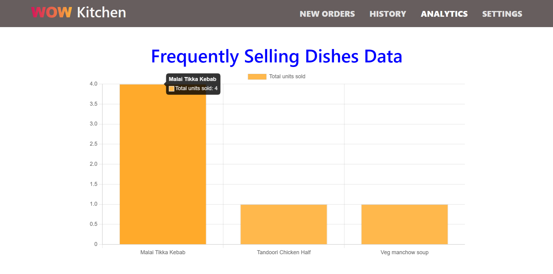This screenshot has height=274, width=553.
Task: Click the Tandoori Chicken Half axis label
Action: point(284,252)
